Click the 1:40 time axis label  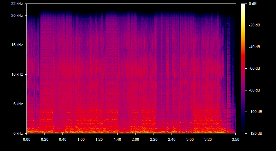pos(118,140)
